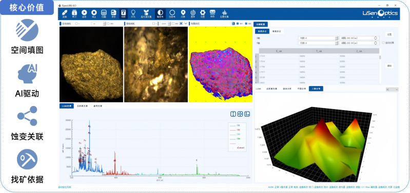Click the axis-zoom icon above spectrum chart
This screenshot has height=193, width=410.
(247, 114)
